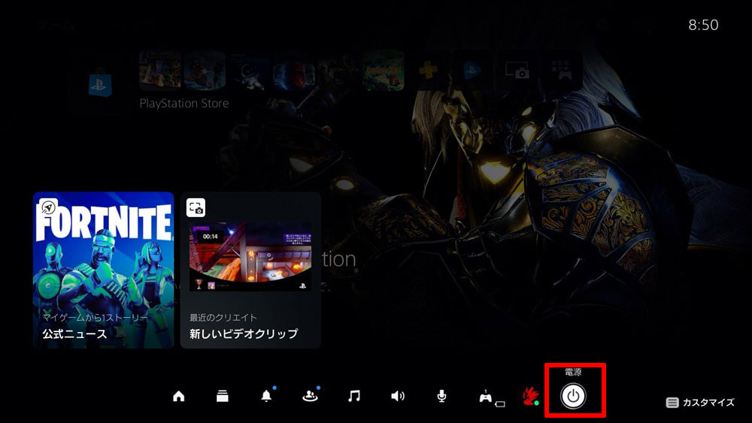
Task: Select the Home icon in the control center
Action: coord(178,396)
